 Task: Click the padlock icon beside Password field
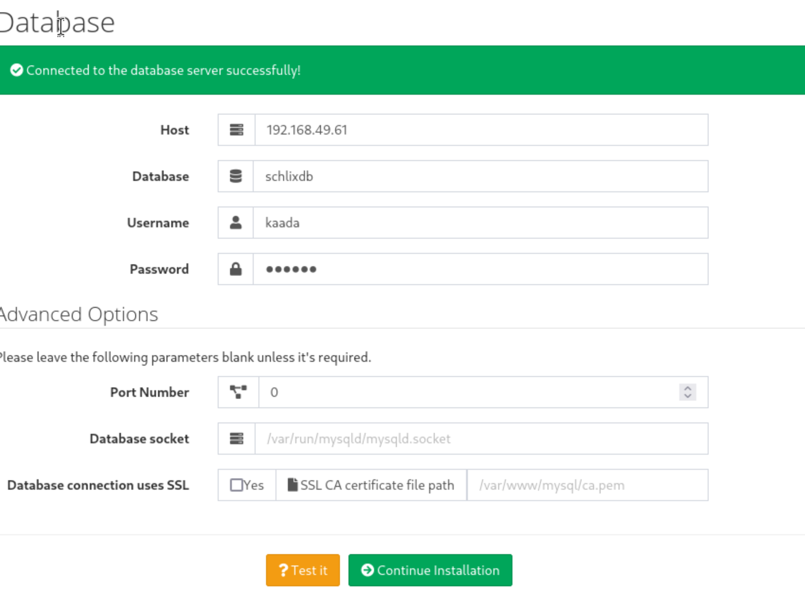point(236,269)
